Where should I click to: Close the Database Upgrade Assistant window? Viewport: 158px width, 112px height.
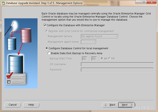click(151, 2)
